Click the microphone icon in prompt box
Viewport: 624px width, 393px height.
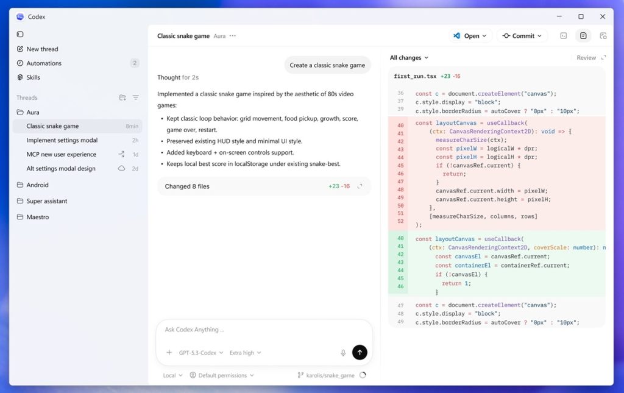click(x=343, y=353)
